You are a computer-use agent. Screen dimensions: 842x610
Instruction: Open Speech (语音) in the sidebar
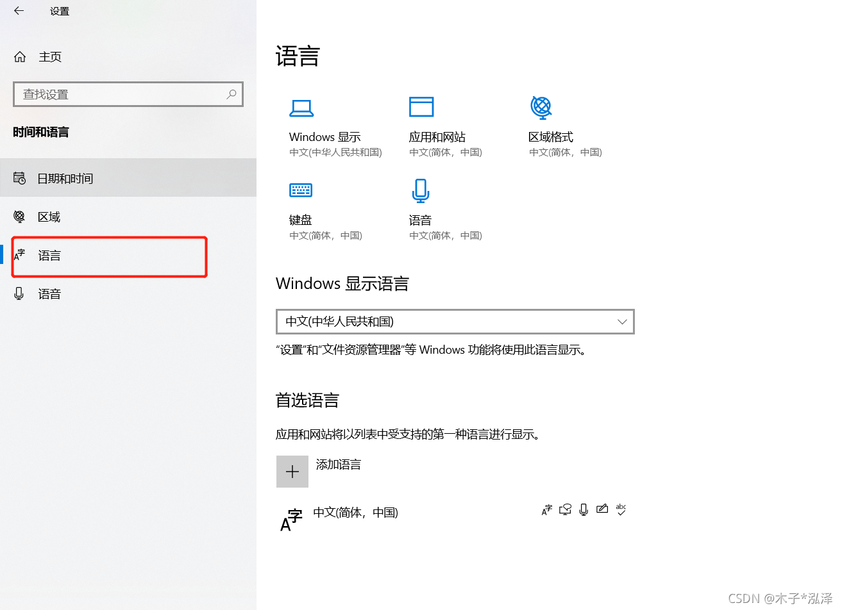coord(49,294)
